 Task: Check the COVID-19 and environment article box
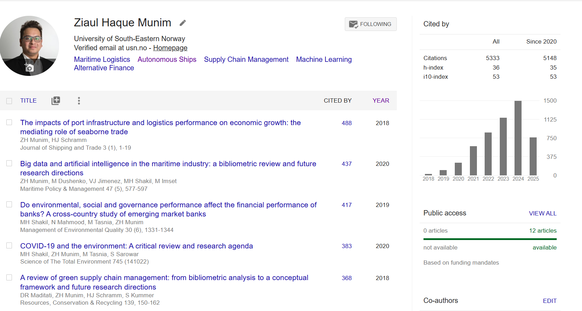[9, 246]
